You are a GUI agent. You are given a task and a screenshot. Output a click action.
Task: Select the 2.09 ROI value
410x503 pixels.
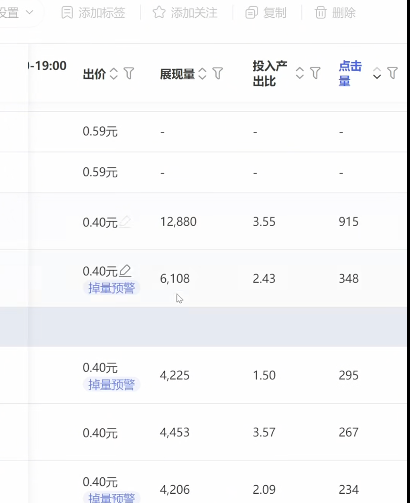(x=264, y=490)
